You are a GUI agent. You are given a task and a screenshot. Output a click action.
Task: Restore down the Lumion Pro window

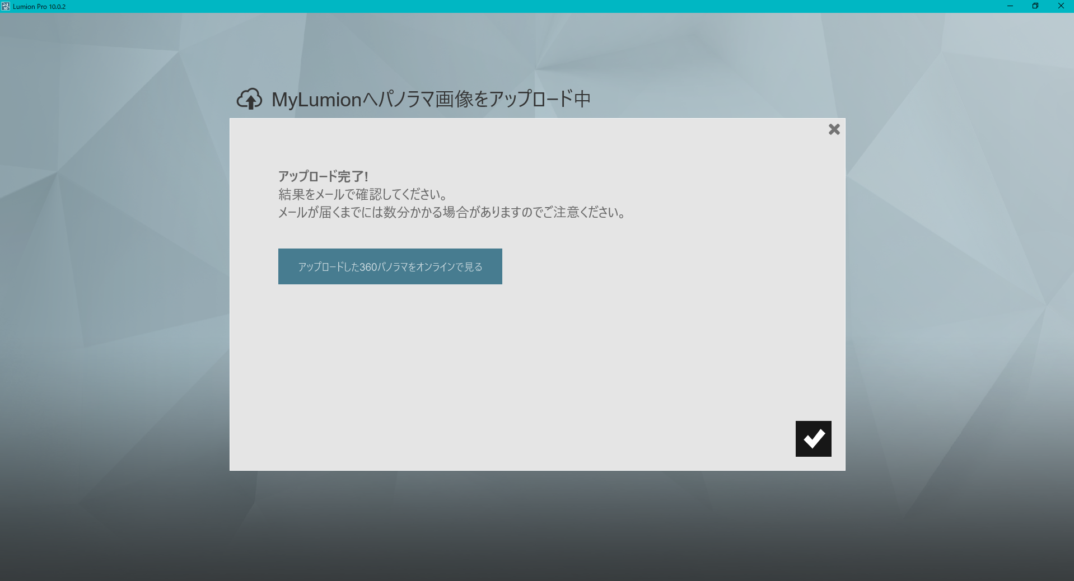point(1035,6)
